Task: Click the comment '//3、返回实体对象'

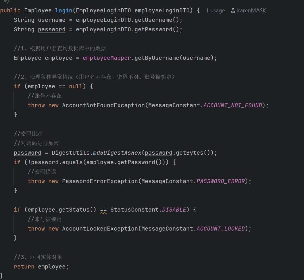Action: 38,257
